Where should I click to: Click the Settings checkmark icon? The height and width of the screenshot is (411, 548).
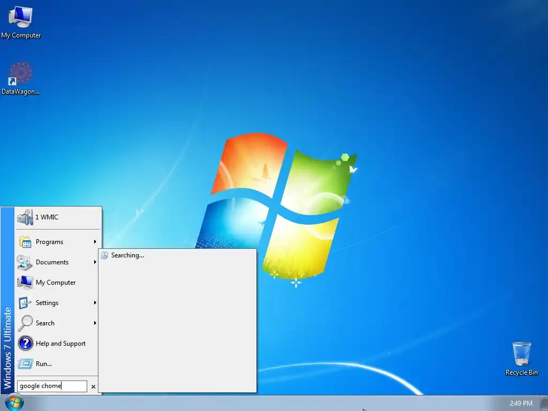[25, 303]
